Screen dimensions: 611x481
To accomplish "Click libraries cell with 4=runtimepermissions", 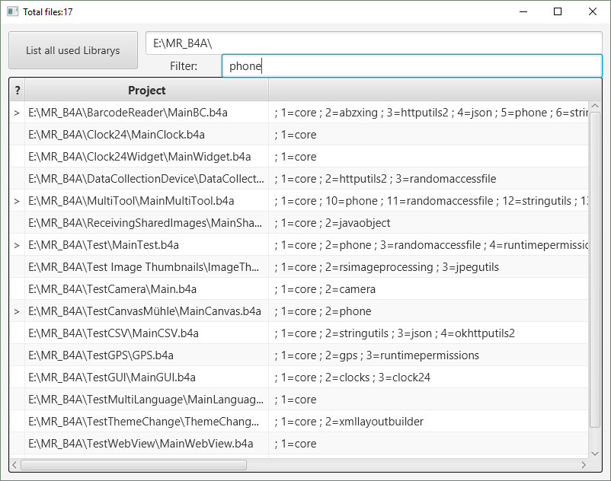I will (429, 245).
